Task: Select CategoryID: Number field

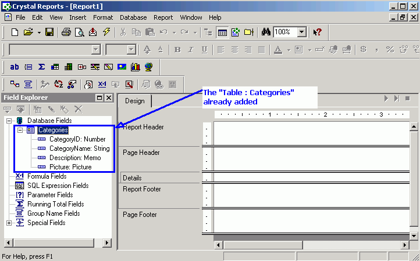Action: 77,139
